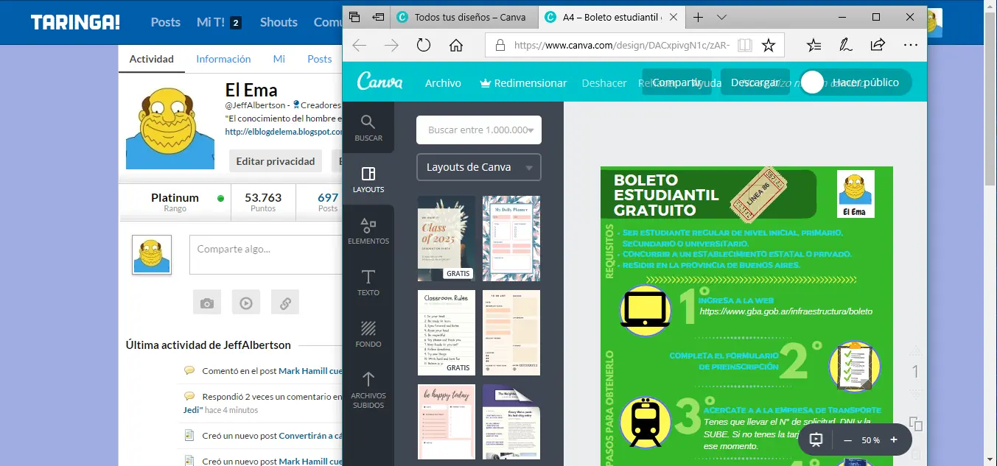Viewport: 997px width, 466px height.
Task: Open the search box dropdown arrow
Action: (530, 130)
